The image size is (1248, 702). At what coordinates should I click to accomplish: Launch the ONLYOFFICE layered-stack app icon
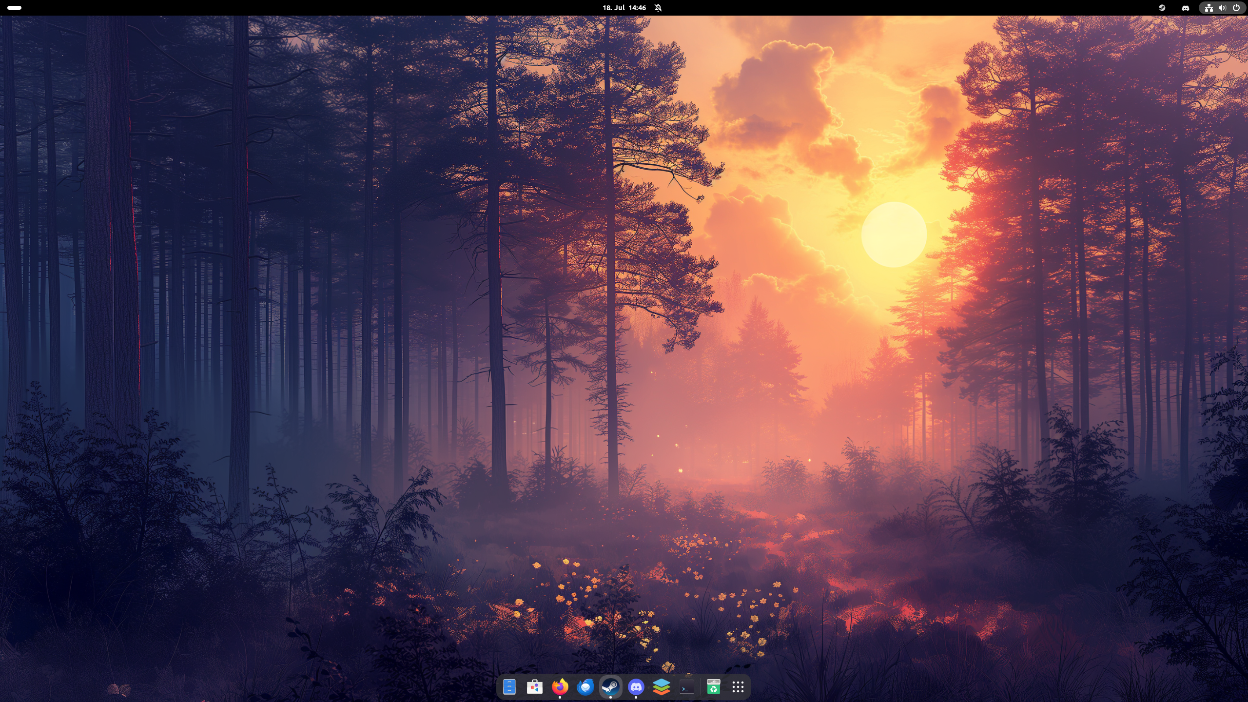[662, 687]
